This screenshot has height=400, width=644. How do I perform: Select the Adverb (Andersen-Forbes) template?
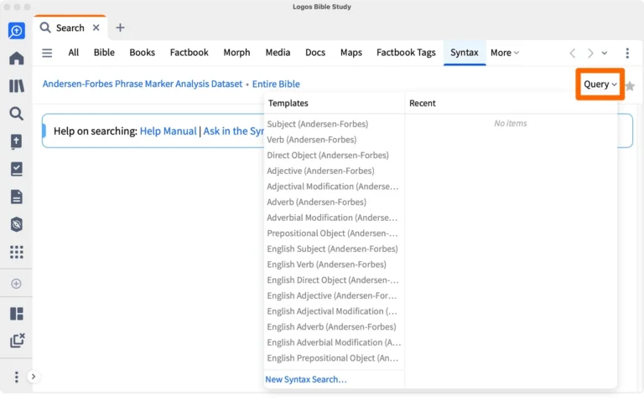click(x=316, y=202)
